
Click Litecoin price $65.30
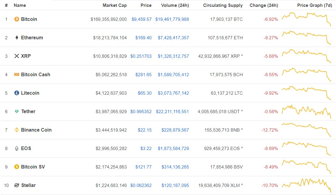pos(145,93)
